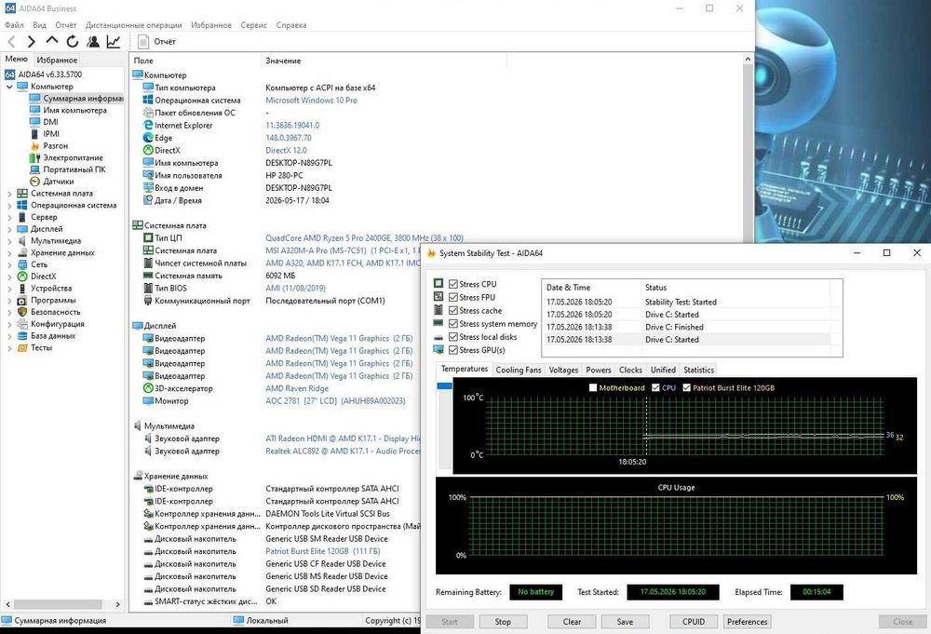The image size is (931, 634).
Task: Expand the Операционная система tree node
Action: [9, 206]
